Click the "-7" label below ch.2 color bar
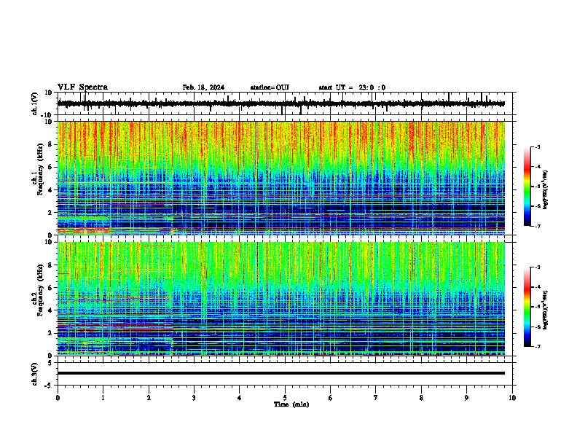Image resolution: width=577 pixels, height=446 pixels. [x=537, y=346]
